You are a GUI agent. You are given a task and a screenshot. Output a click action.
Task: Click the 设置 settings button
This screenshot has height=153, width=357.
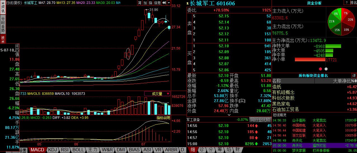click(x=23, y=150)
